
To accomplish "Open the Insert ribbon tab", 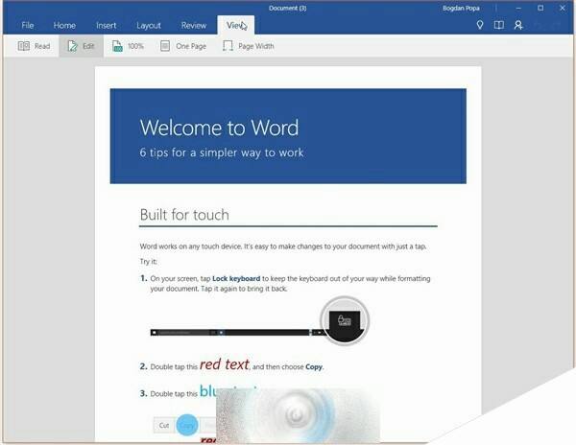I will pyautogui.click(x=106, y=25).
